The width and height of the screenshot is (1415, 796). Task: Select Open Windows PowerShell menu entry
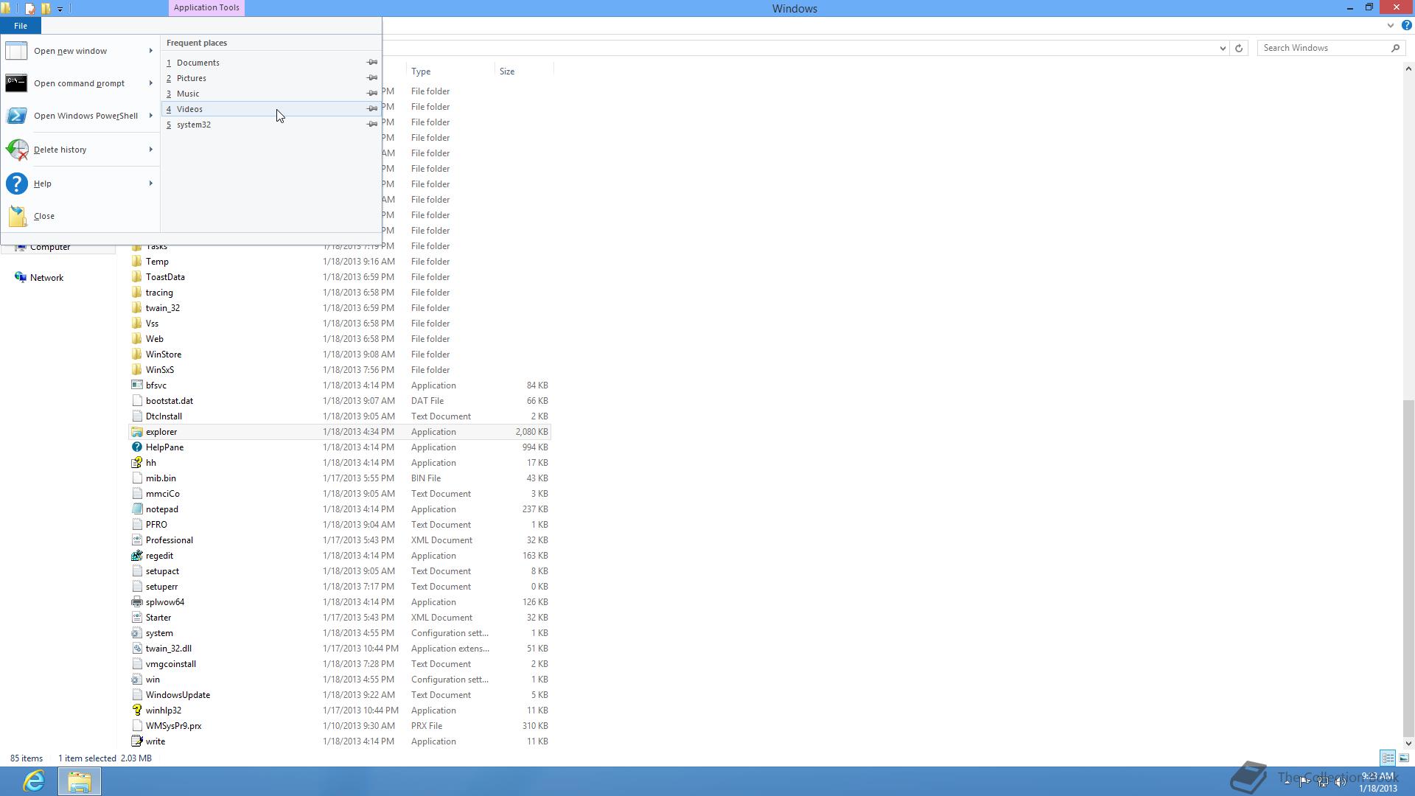[x=80, y=116]
